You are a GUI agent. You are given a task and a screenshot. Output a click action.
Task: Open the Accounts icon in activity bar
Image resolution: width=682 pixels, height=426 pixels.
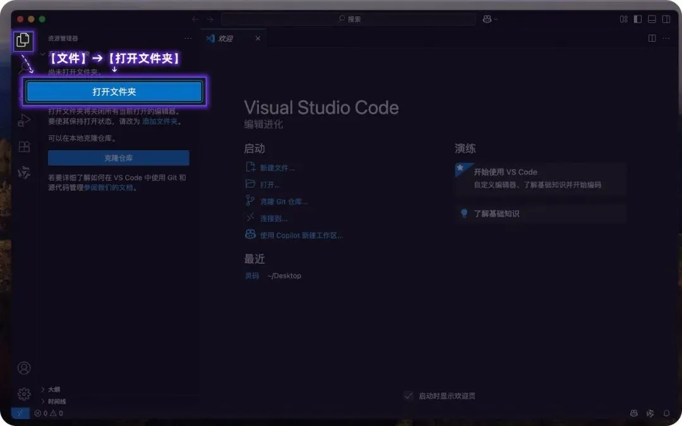pos(24,368)
